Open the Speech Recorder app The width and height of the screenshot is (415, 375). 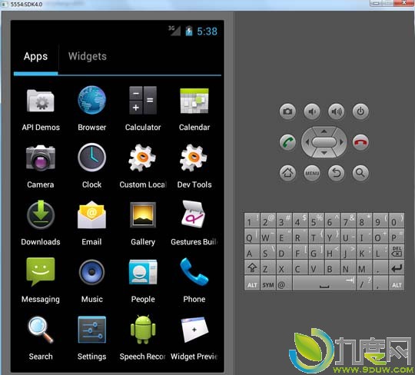click(143, 338)
